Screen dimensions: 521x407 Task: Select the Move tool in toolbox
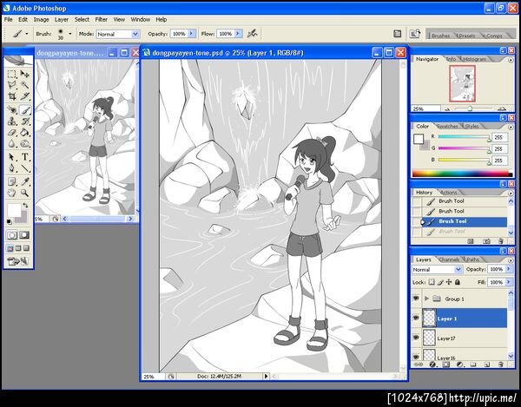[x=24, y=74]
